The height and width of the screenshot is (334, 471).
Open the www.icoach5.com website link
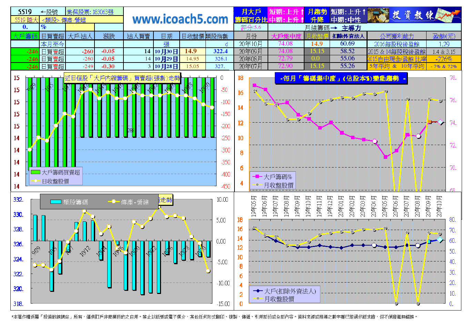coord(180,19)
